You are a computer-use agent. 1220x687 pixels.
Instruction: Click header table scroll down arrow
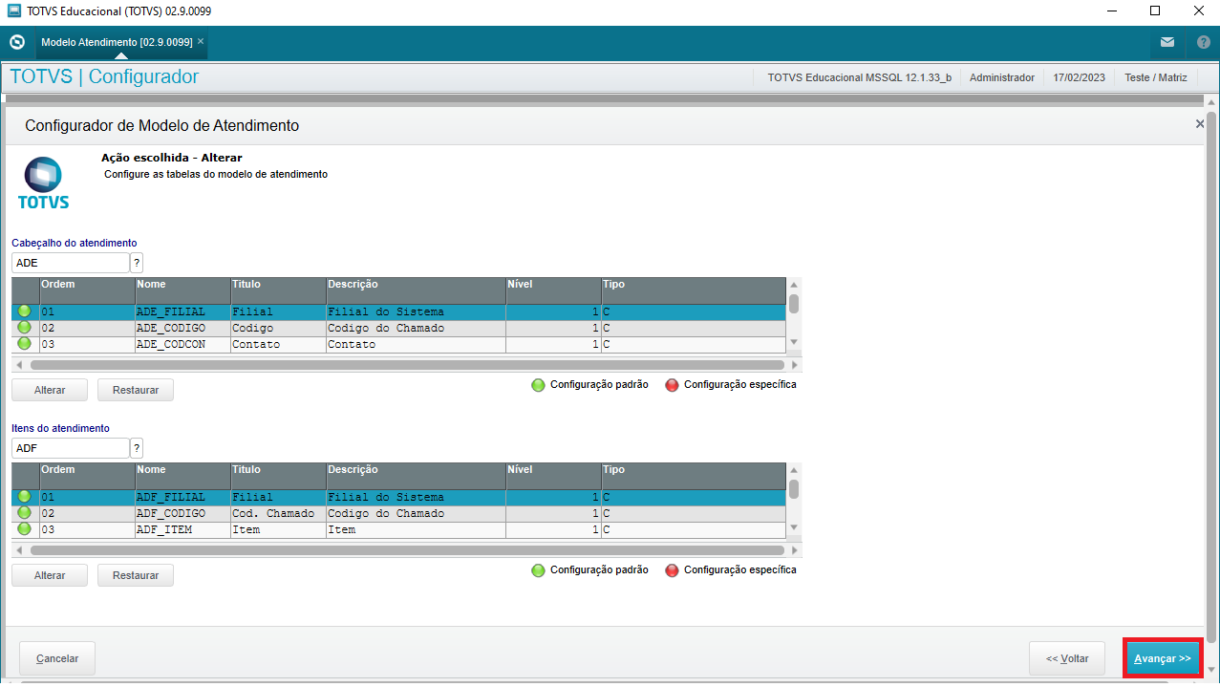[x=794, y=342]
